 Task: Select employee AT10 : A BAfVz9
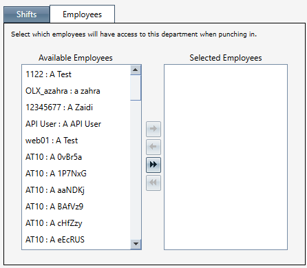(76, 207)
